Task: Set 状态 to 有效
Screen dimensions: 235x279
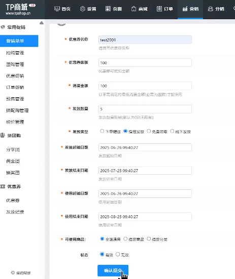Action: 102,254
